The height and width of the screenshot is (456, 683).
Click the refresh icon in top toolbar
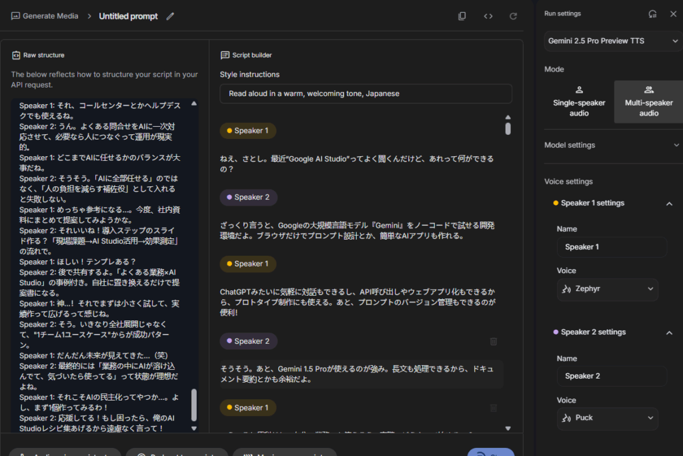(x=513, y=16)
